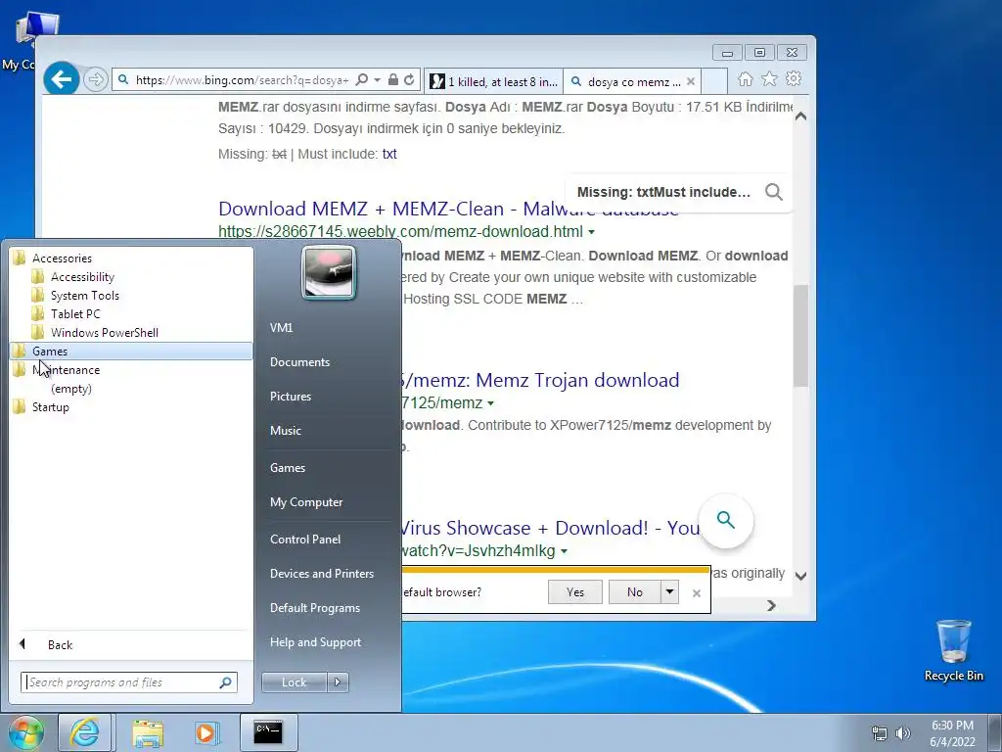Click the Windows Start orb
1002x752 pixels.
[x=25, y=732]
